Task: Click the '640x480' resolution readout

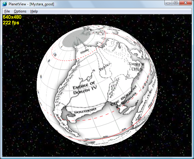Action: 12,17
